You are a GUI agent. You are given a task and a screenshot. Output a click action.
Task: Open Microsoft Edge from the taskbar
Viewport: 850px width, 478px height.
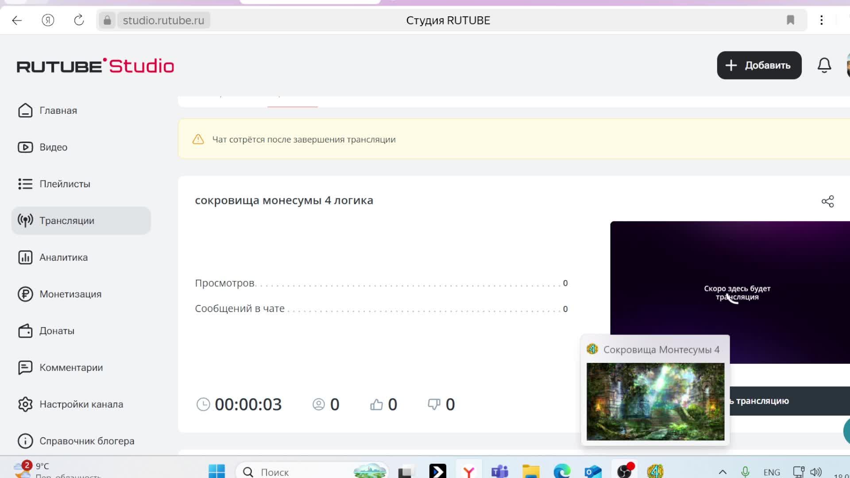coord(561,472)
